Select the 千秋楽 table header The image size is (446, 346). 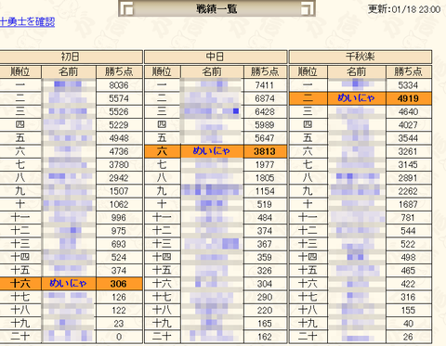tap(361, 57)
